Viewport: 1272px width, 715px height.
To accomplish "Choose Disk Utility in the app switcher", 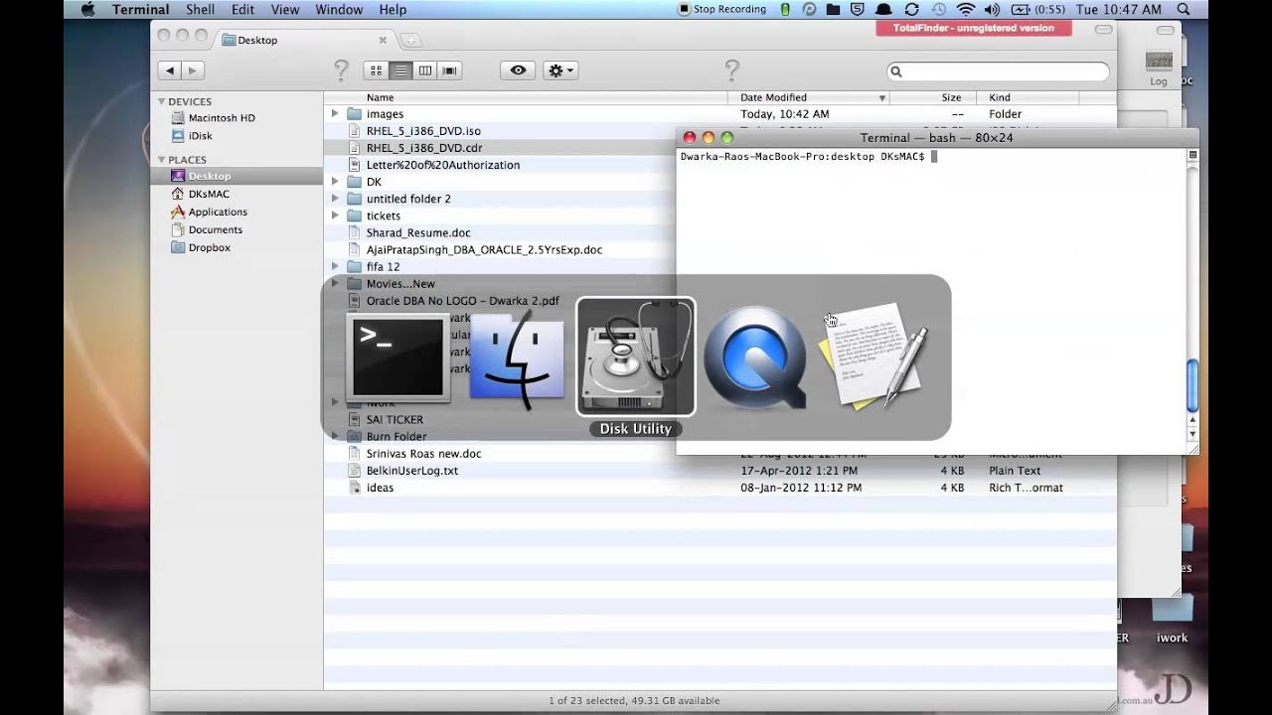I will [x=636, y=357].
